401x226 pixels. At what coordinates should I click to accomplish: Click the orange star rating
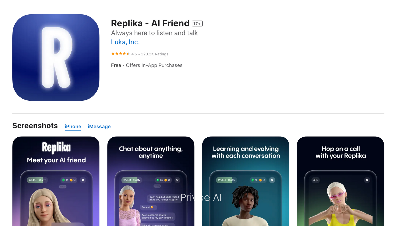120,54
